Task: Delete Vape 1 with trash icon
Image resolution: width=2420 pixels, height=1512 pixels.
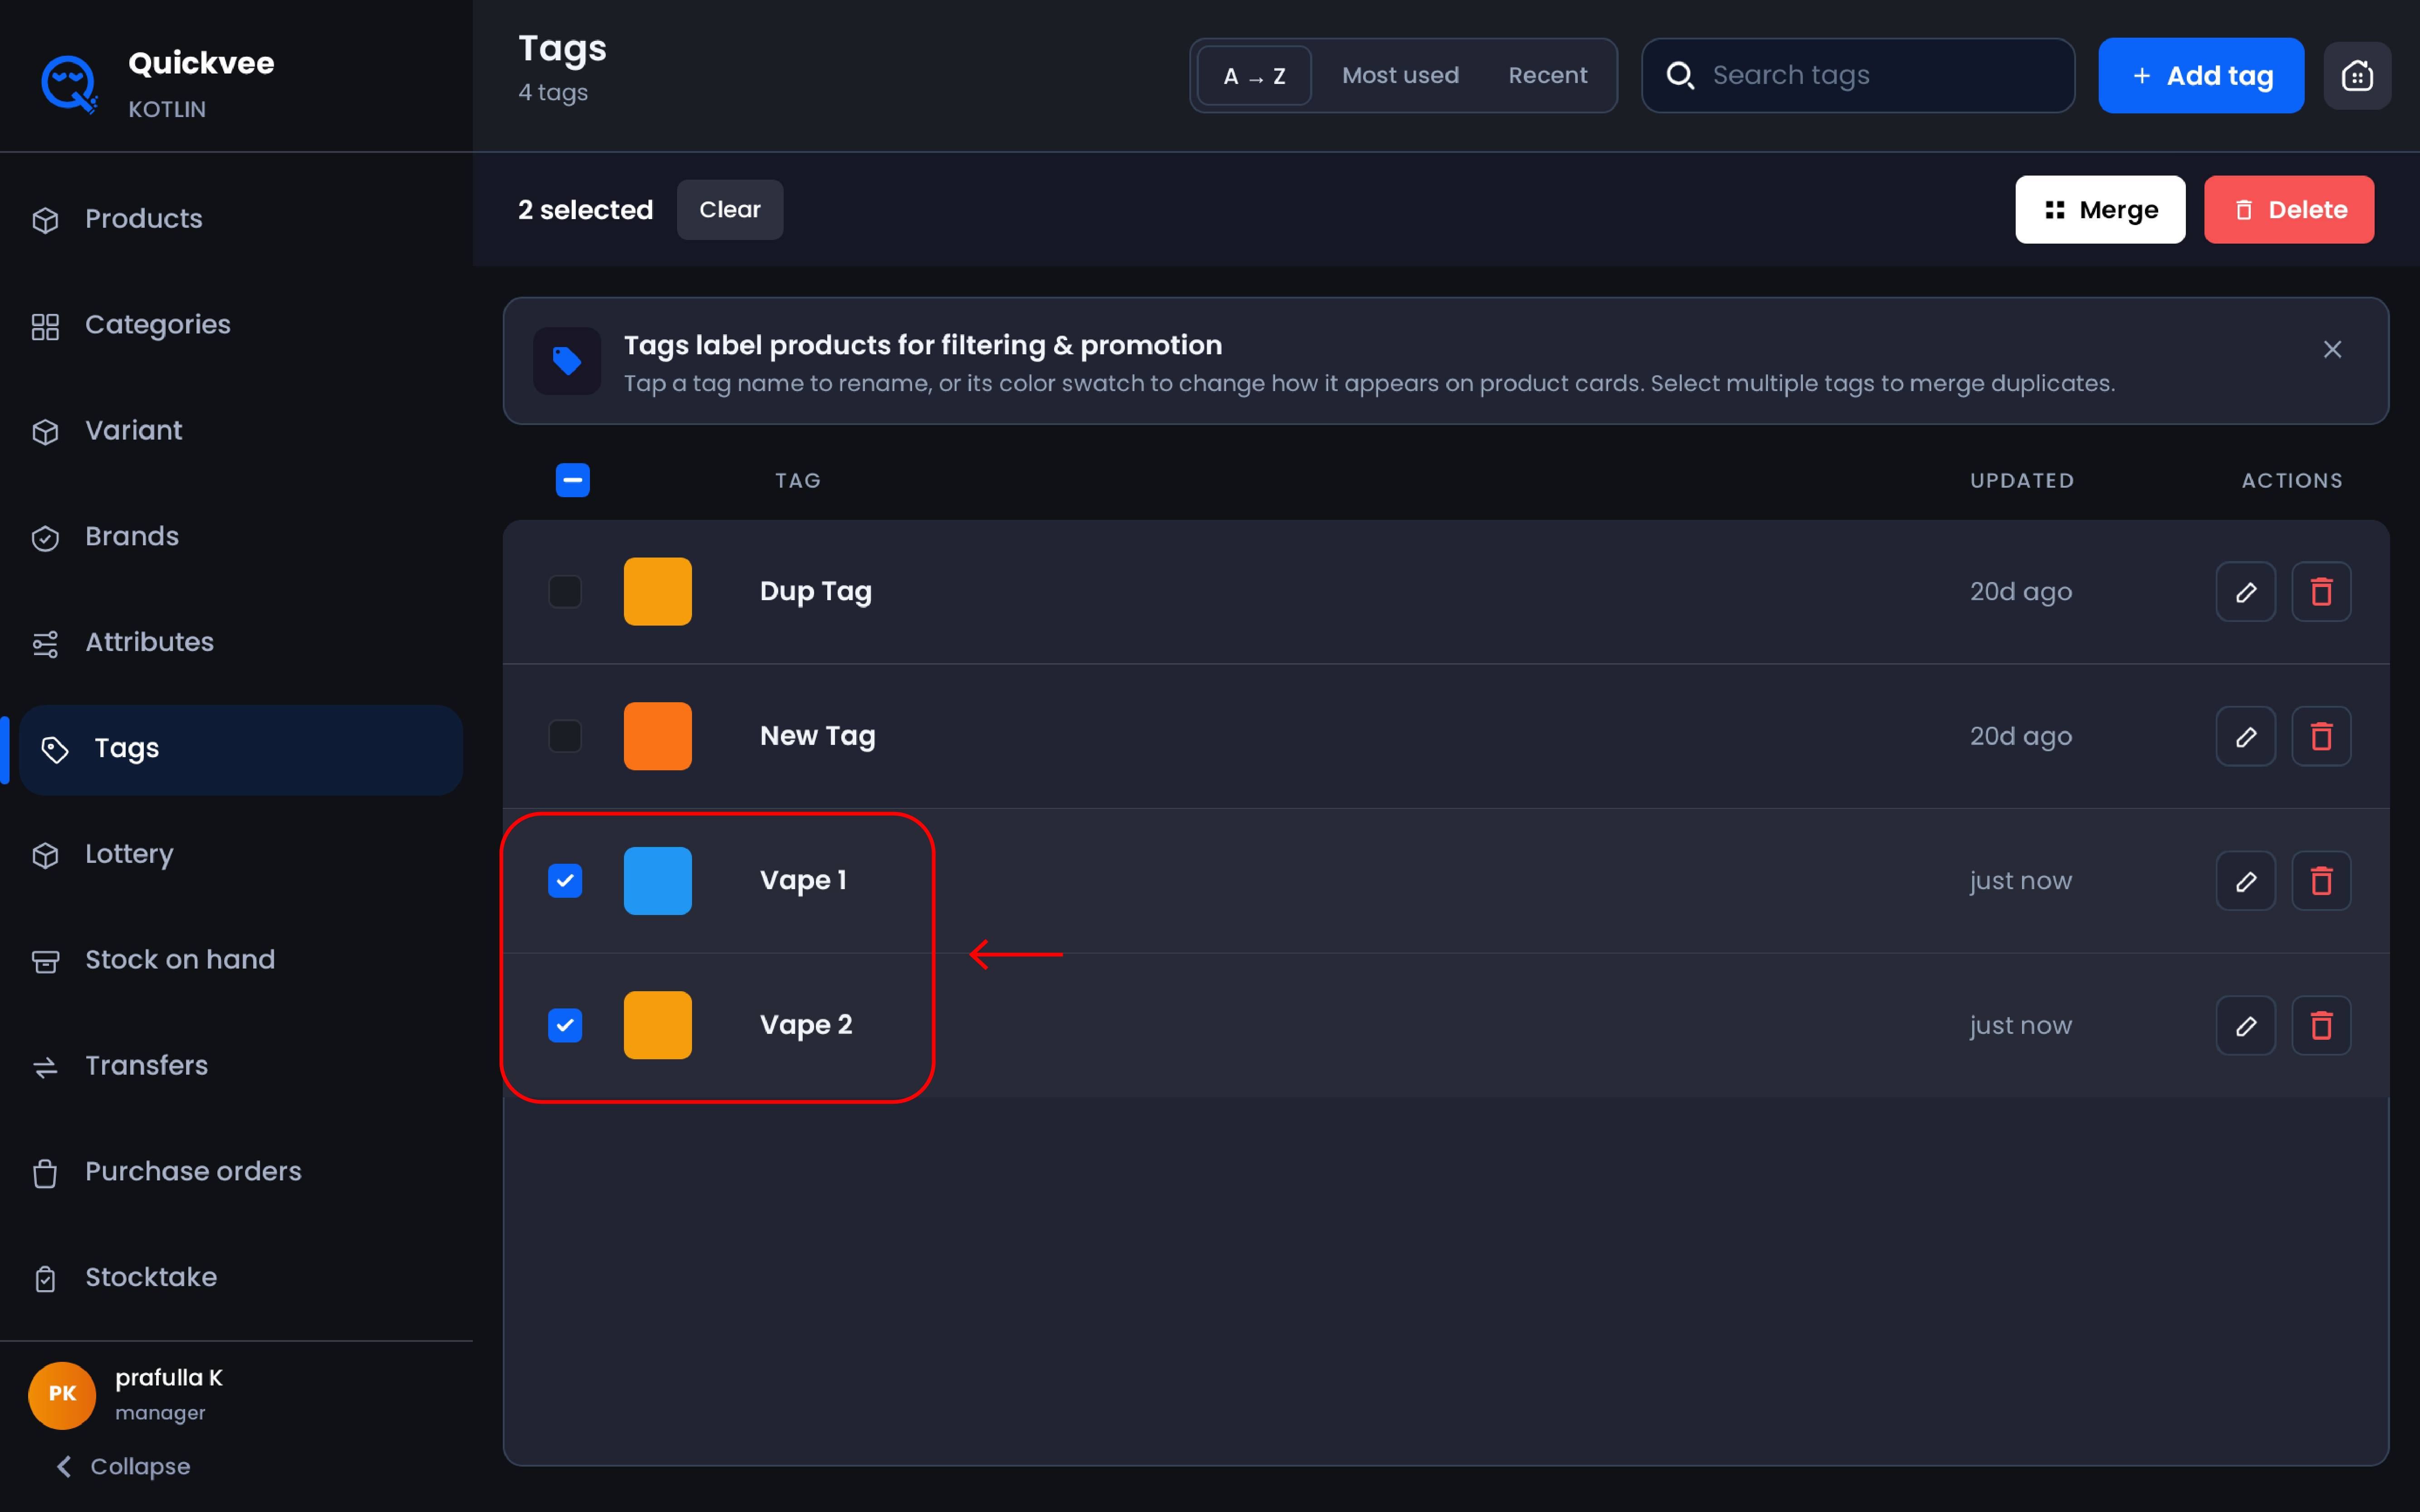Action: (x=2321, y=881)
